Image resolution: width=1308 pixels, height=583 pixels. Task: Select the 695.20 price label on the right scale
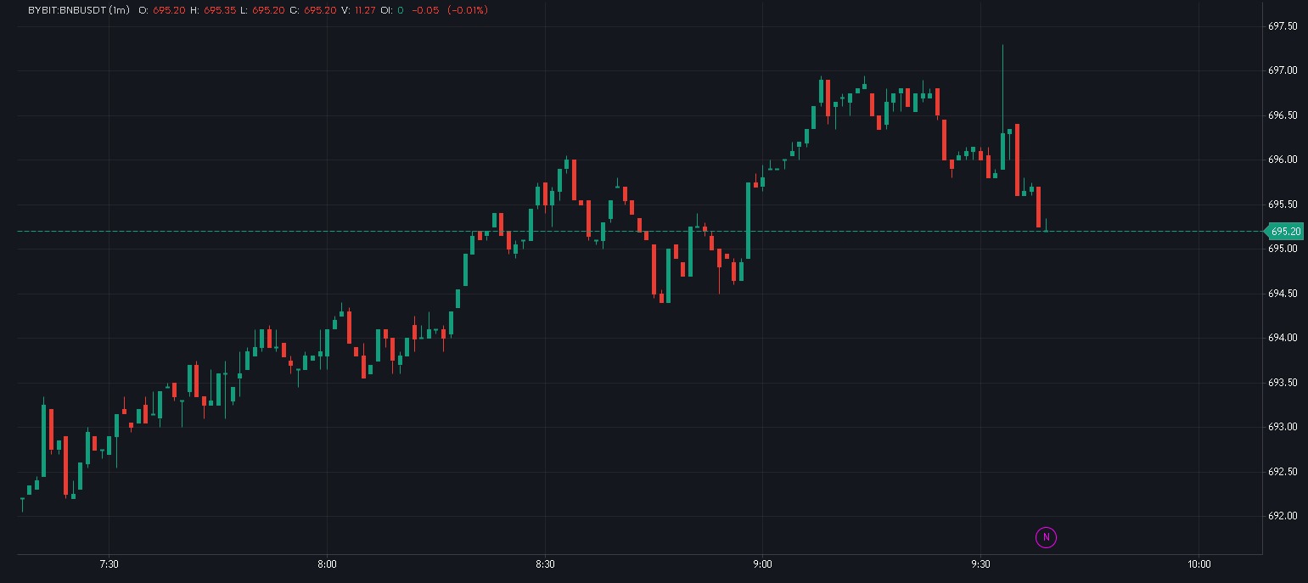pyautogui.click(x=1286, y=231)
